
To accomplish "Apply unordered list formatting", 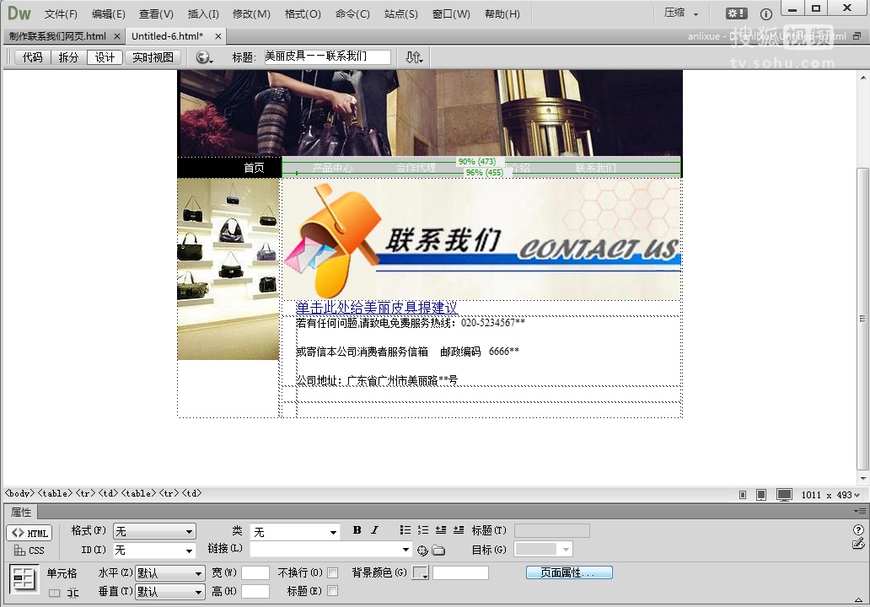I will 405,530.
